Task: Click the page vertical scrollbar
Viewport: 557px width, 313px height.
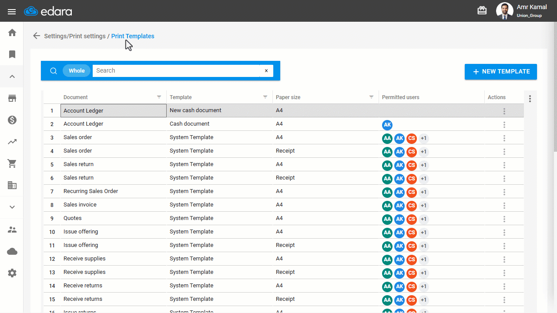Action: point(555,87)
